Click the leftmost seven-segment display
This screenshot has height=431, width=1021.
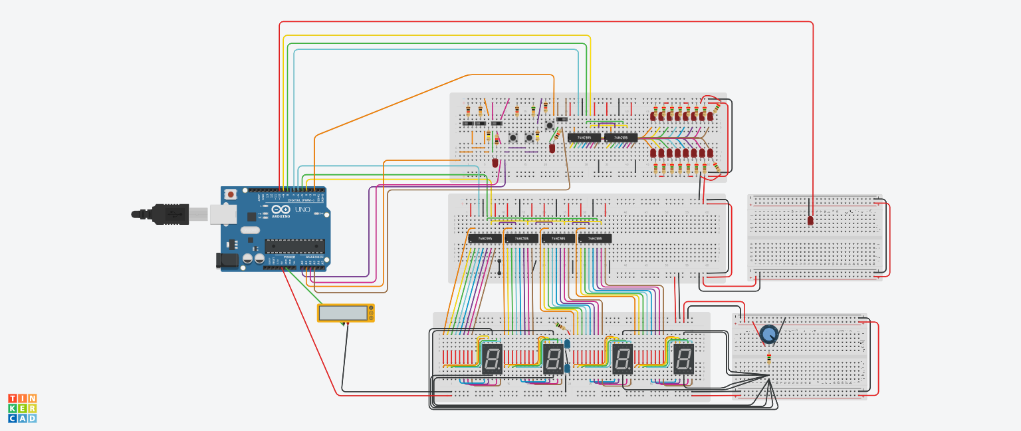tap(492, 358)
